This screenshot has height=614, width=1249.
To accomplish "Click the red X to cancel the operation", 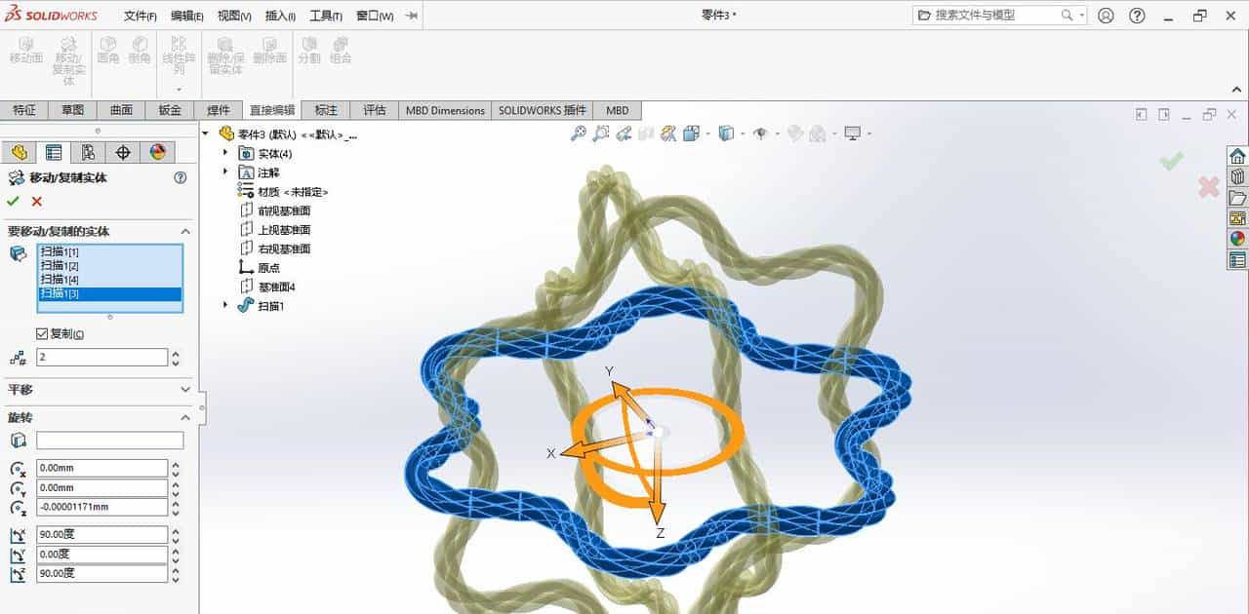I will click(x=36, y=202).
